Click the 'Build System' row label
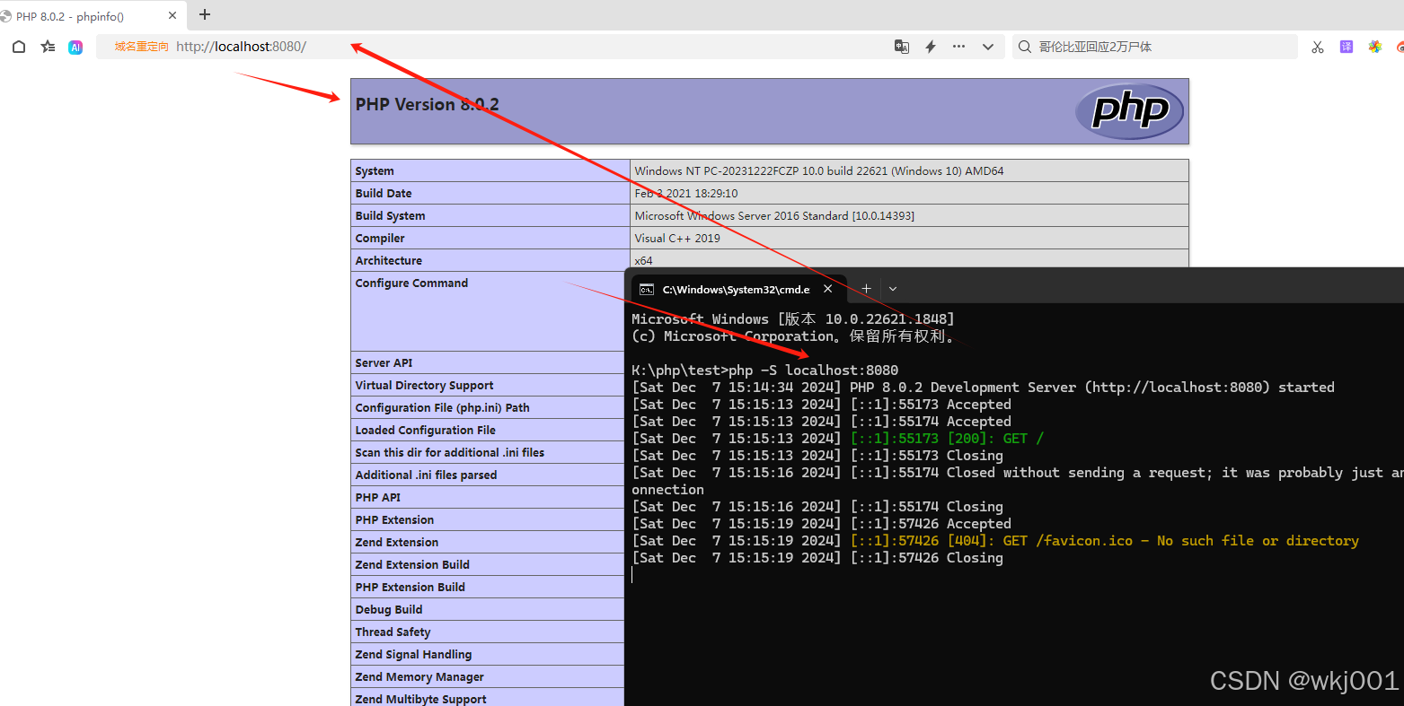 tap(390, 216)
